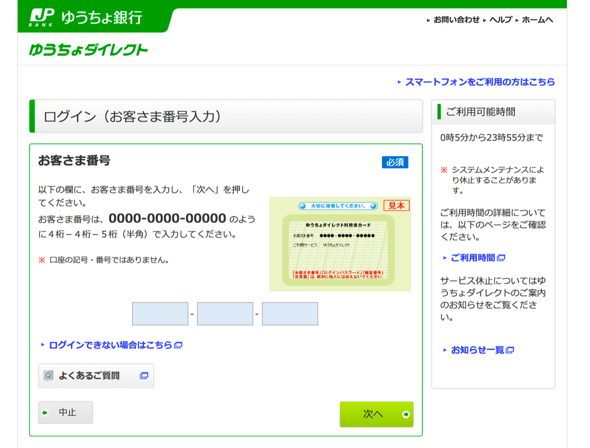Click the right arrow icon on 次へ
Viewport: 590px width, 448px height.
click(x=406, y=415)
